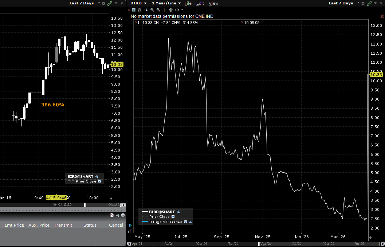Click the Lmt Price column header
Viewport: 385px width, 247px height.
[14, 225]
